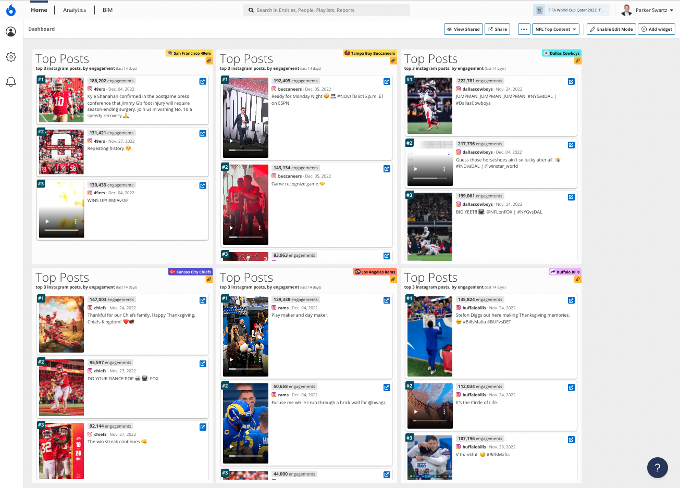
Task: Open the 112,034 engagements post externally
Action: (571, 387)
